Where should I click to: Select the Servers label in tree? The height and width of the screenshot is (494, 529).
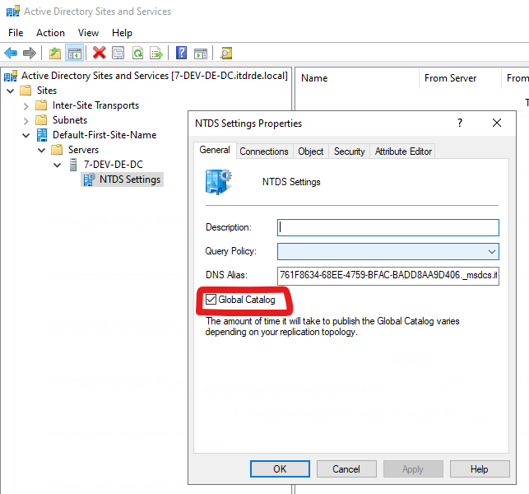click(x=83, y=150)
